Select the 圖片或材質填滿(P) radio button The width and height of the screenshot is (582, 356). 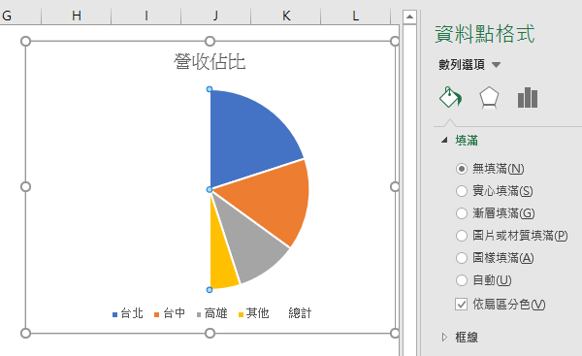[462, 236]
